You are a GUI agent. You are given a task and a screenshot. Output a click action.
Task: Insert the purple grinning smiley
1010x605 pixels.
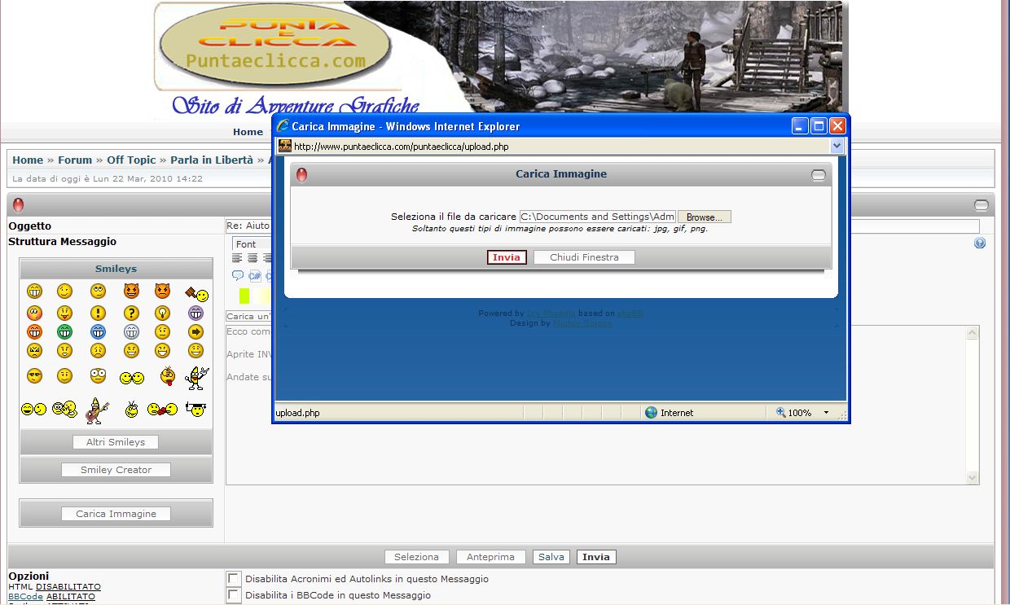195,313
